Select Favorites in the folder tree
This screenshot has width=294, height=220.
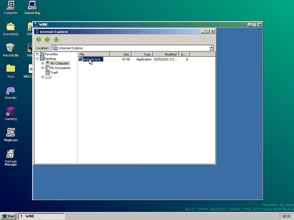click(51, 54)
